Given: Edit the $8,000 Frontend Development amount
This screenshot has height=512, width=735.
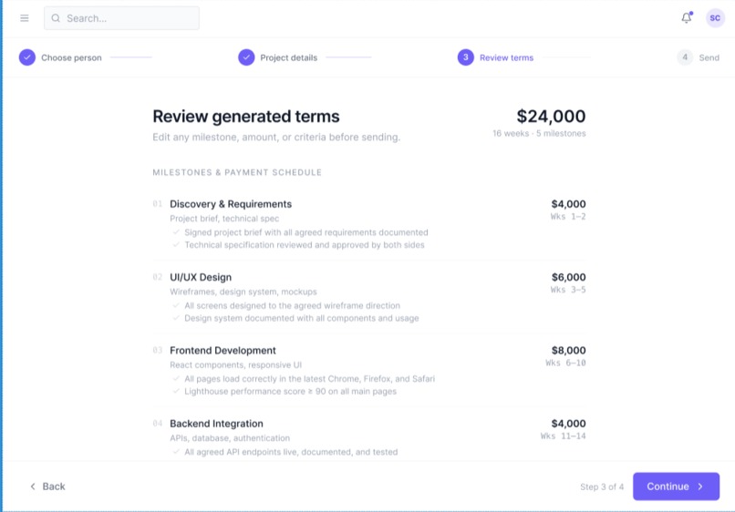Looking at the screenshot, I should click(569, 351).
